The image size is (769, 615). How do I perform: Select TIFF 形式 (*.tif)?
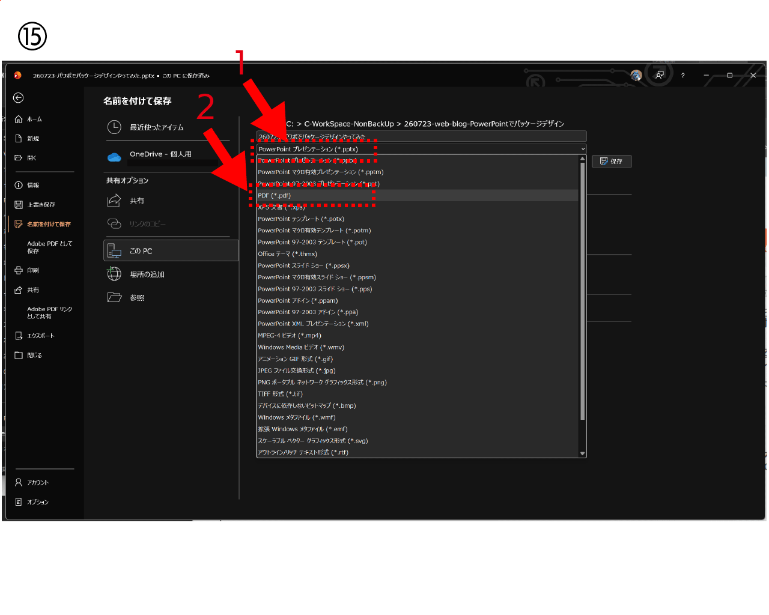coord(418,395)
